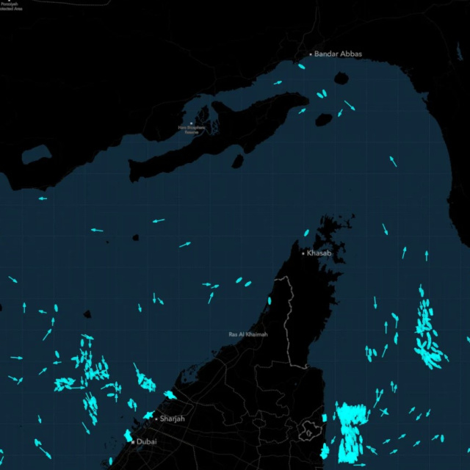Click the white dot marker beside Khasab
Screen dimensions: 470x470
point(303,253)
